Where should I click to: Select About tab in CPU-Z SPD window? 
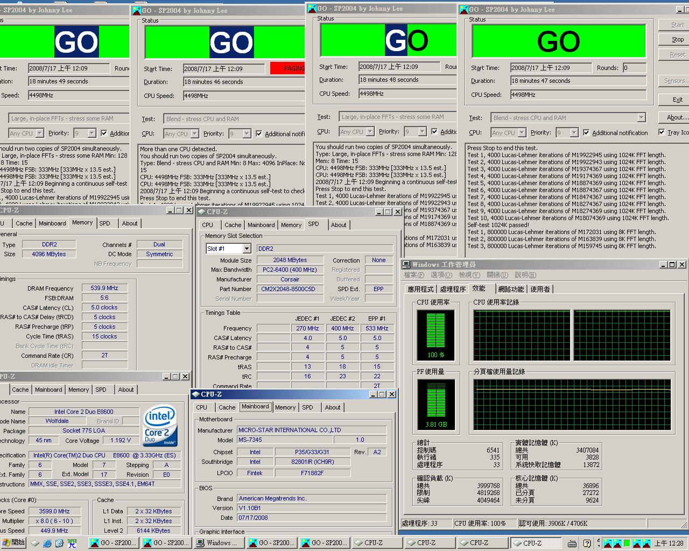[x=339, y=225]
